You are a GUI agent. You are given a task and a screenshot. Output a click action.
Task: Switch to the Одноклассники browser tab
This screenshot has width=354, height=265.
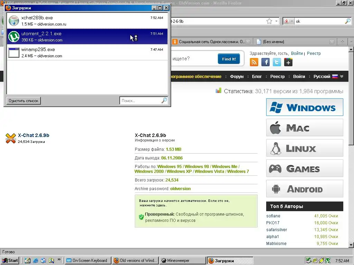click(x=211, y=42)
